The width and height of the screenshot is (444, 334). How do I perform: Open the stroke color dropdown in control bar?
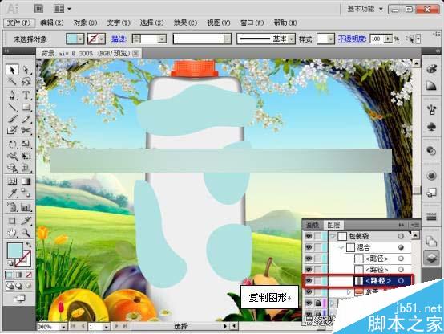102,39
